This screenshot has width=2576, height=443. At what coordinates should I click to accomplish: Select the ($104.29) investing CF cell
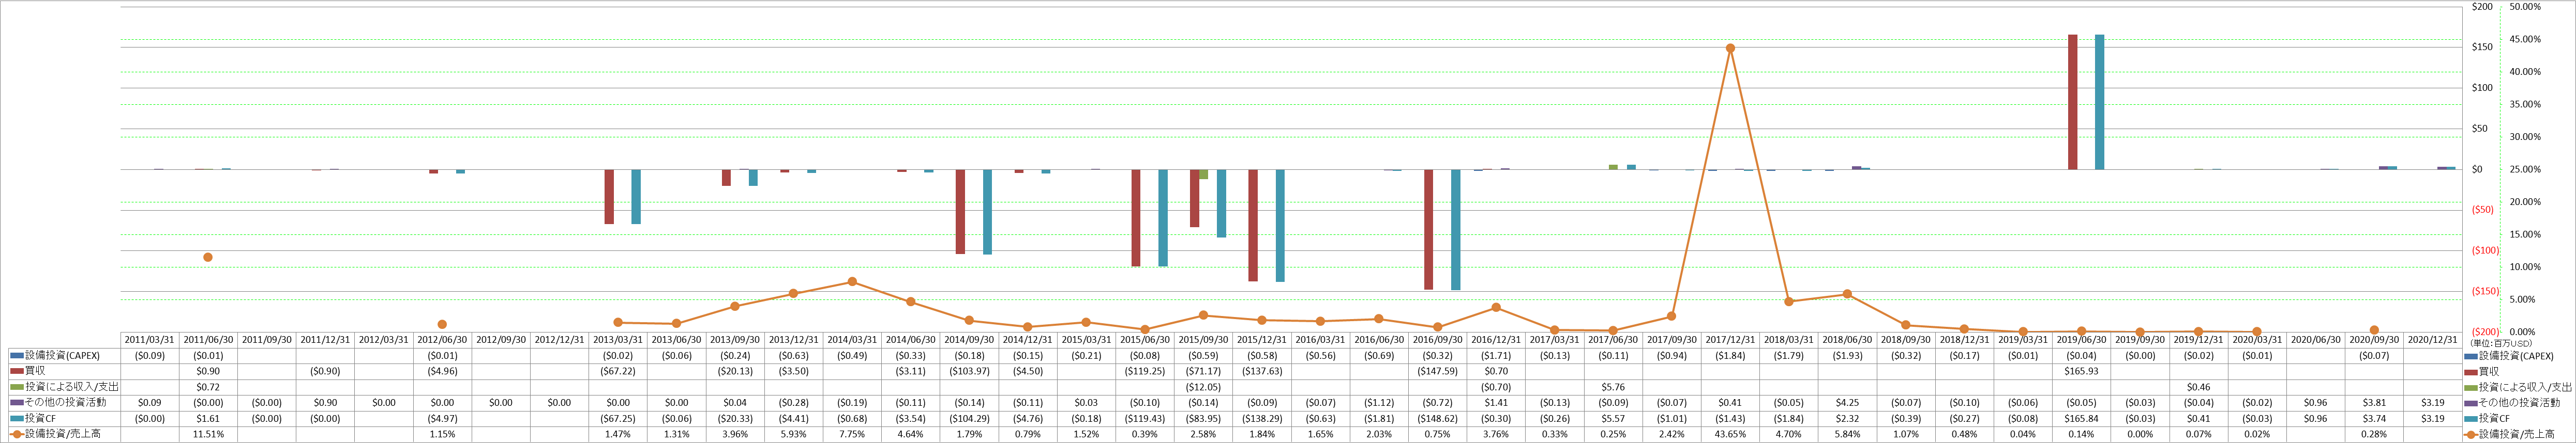(x=969, y=419)
